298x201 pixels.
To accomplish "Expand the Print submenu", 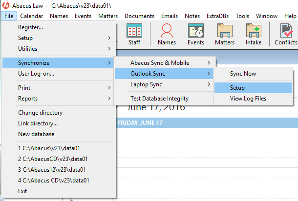I will (58, 88).
